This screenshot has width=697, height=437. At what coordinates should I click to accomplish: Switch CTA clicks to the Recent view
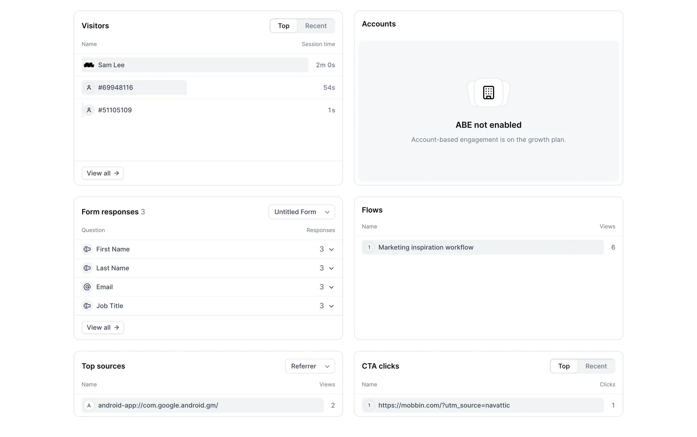tap(596, 366)
